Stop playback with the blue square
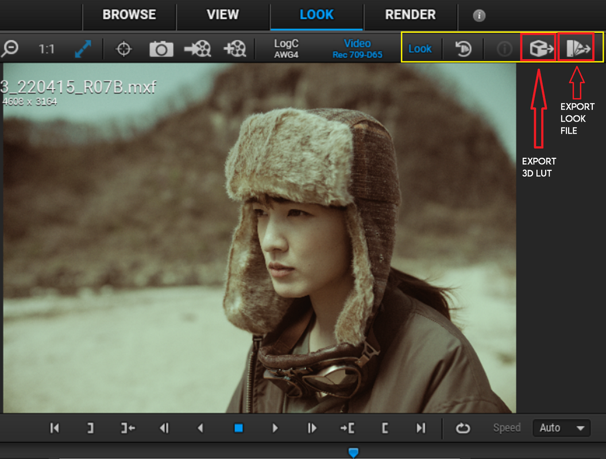The width and height of the screenshot is (606, 459). coord(238,428)
